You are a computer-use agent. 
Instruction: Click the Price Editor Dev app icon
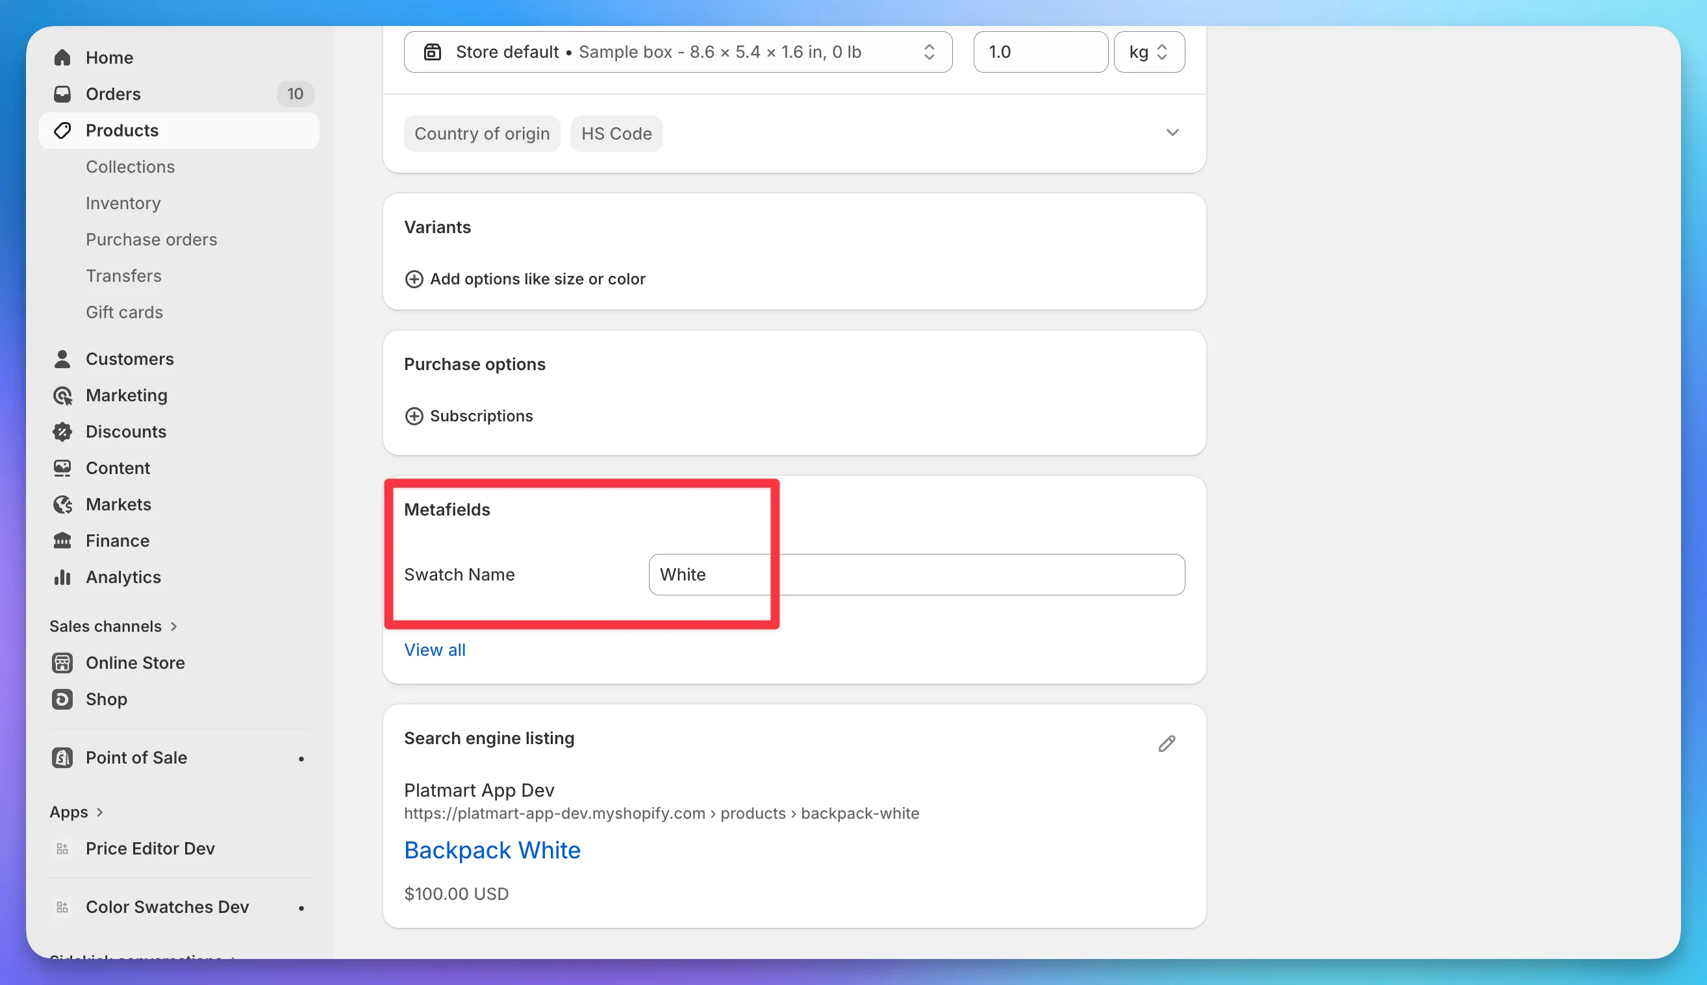tap(62, 849)
